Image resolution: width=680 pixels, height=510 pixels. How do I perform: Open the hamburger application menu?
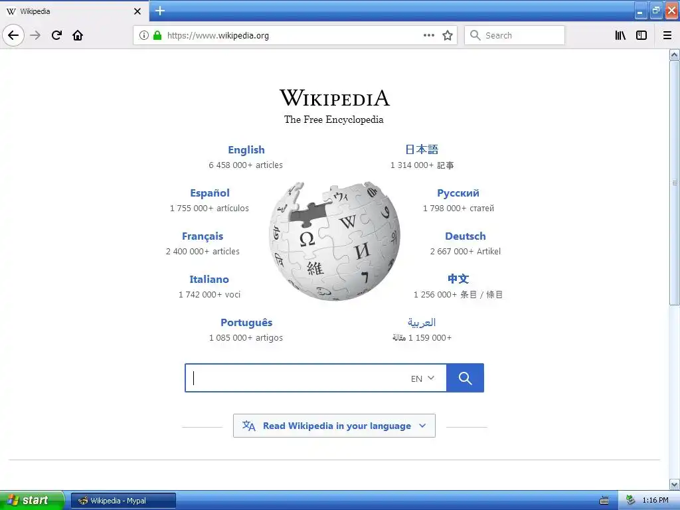pyautogui.click(x=667, y=35)
